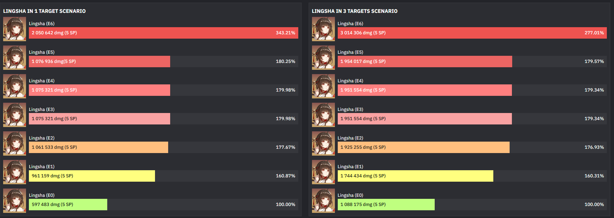This screenshot has width=614, height=218.
Task: Select the 597 483 dmg green bar
Action: coord(68,205)
